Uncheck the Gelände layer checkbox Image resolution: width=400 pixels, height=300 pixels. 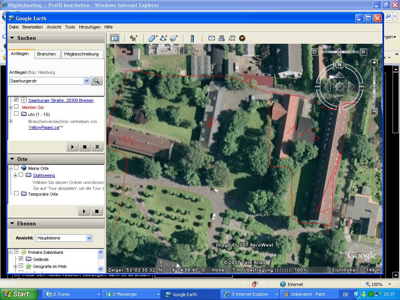pyautogui.click(x=21, y=259)
